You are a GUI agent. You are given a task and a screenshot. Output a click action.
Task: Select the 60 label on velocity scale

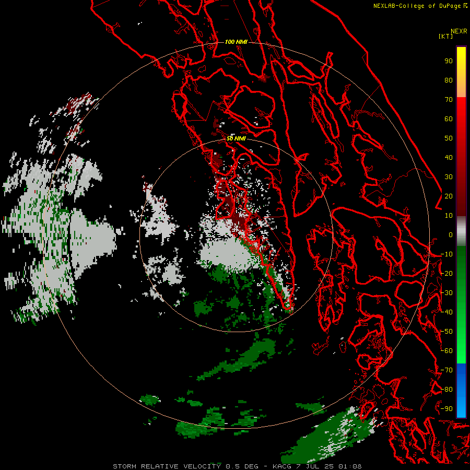pos(449,119)
